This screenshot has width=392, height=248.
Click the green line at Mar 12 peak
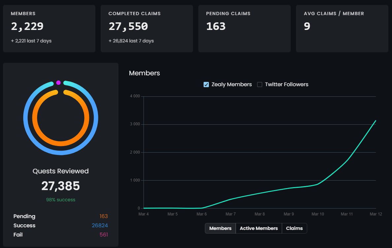coord(376,121)
